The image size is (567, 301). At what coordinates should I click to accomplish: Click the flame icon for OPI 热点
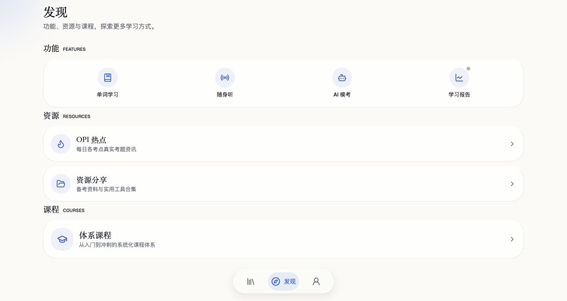[x=61, y=144]
